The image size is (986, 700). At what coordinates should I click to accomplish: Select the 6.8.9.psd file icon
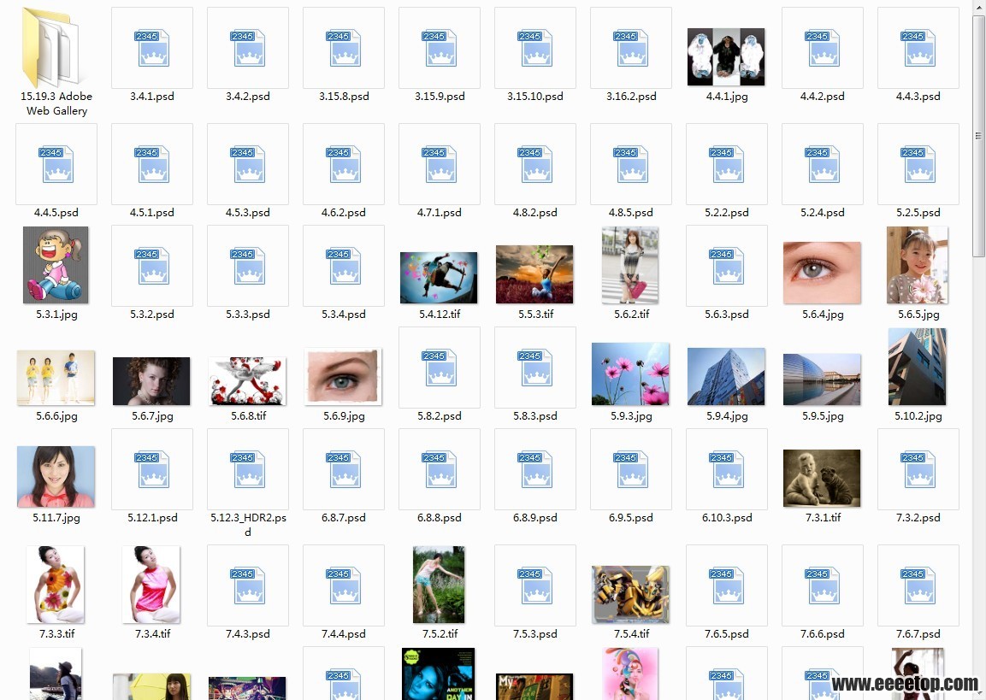point(535,469)
